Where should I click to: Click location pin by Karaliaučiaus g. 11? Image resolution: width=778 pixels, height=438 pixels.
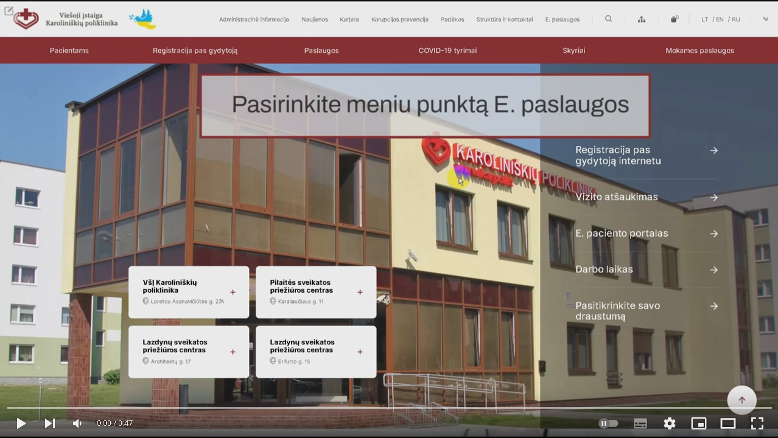tap(273, 301)
